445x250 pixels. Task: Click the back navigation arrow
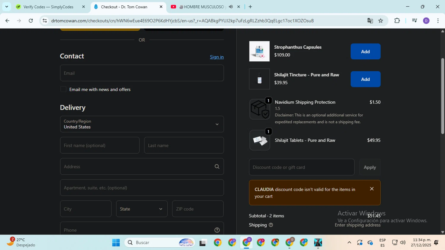pos(7,20)
